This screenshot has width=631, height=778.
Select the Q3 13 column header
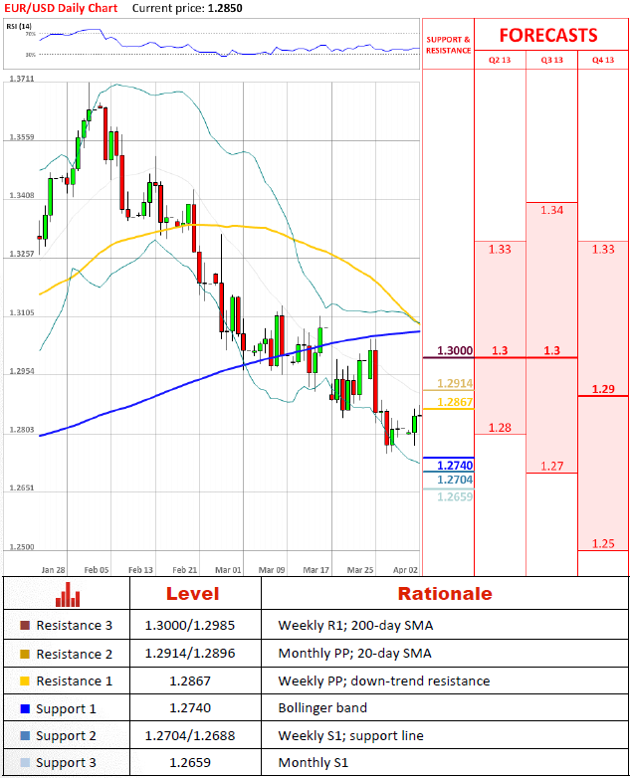point(551,60)
